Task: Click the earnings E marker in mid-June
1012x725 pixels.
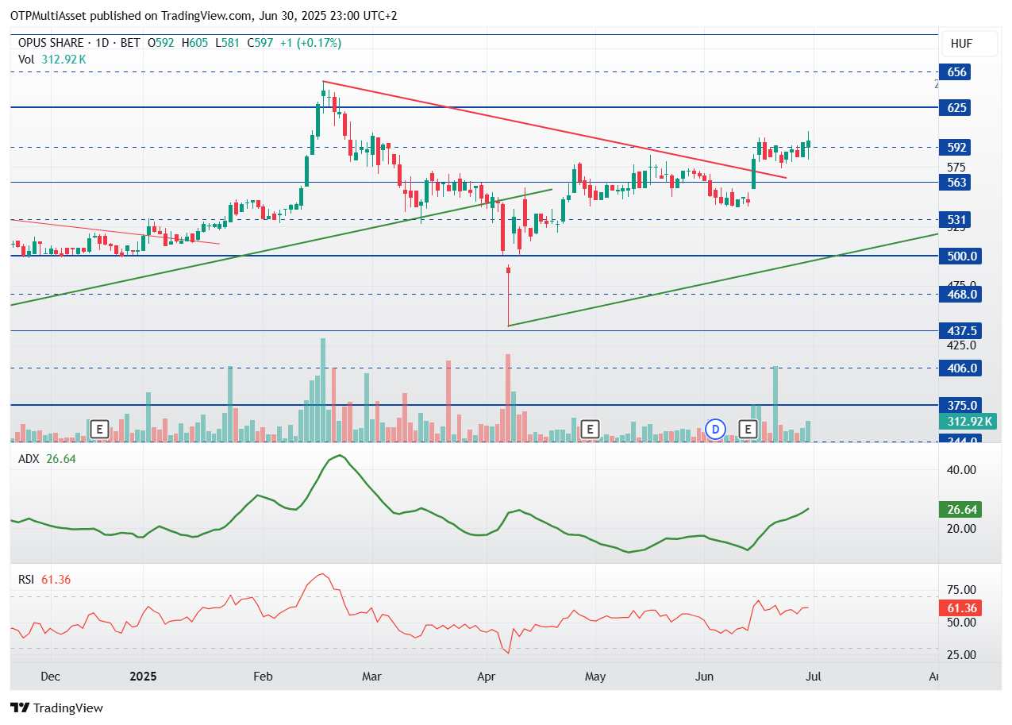Action: [x=748, y=430]
